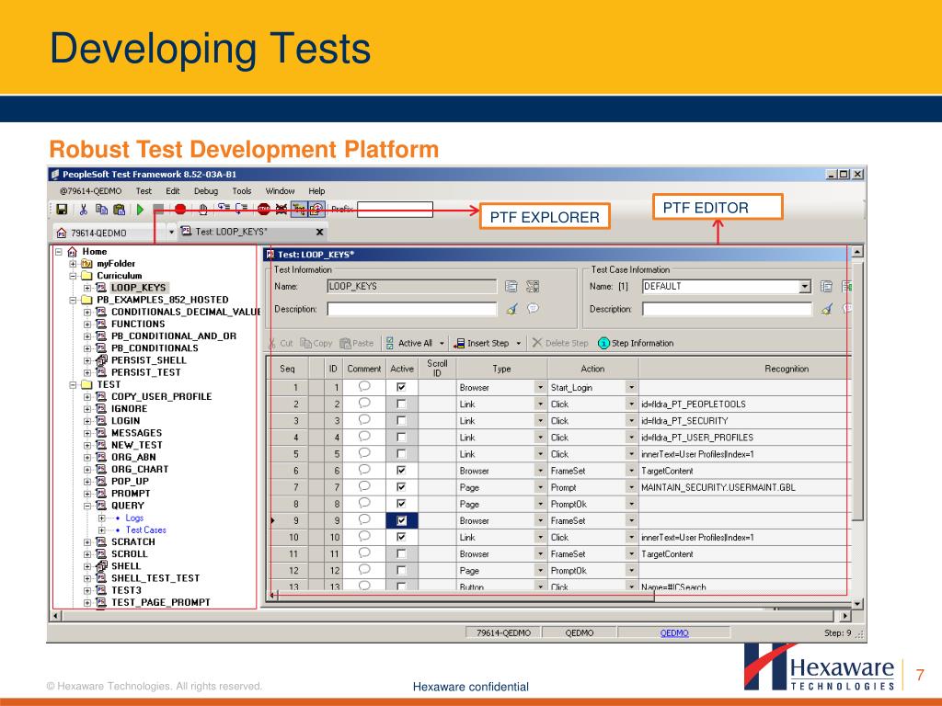Toggle the tree view icon in toolbar
Viewport: 942px width, 706px height.
[299, 209]
